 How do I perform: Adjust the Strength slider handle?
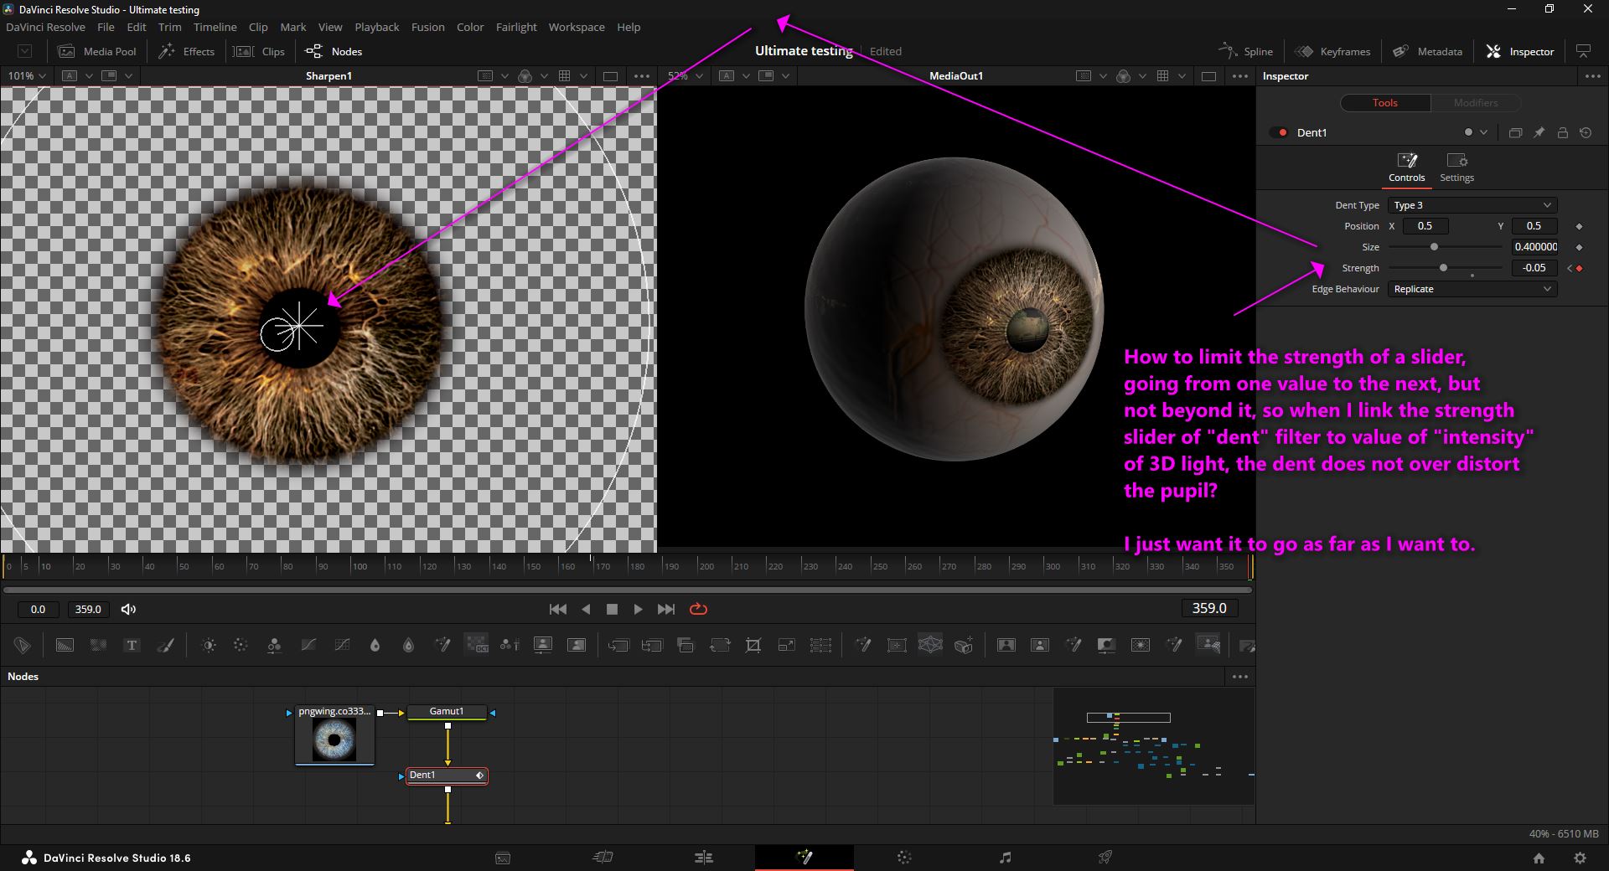tap(1443, 268)
